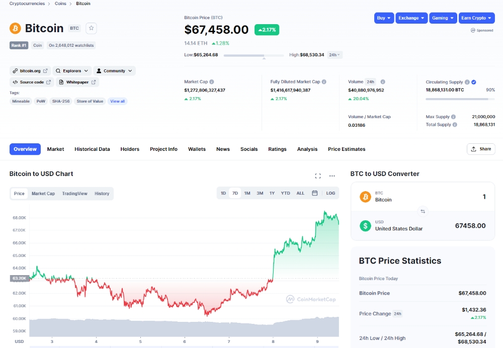Click the Bitcoin icon in the converter

click(x=365, y=197)
